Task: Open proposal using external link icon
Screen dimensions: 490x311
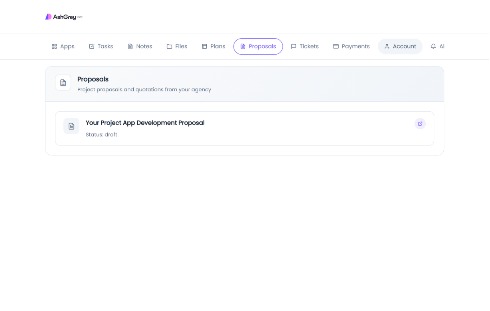Action: point(420,124)
